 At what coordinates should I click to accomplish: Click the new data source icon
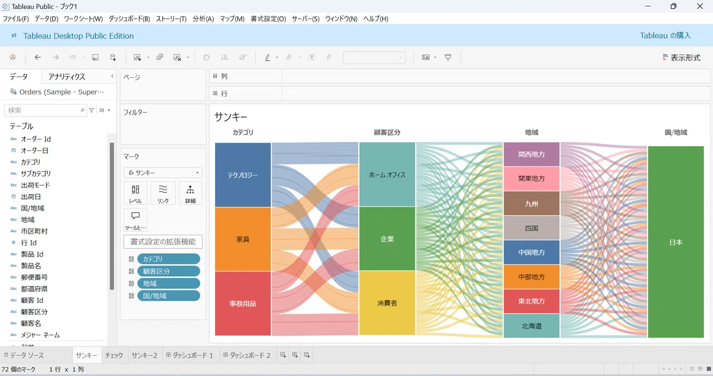pyautogui.click(x=113, y=58)
